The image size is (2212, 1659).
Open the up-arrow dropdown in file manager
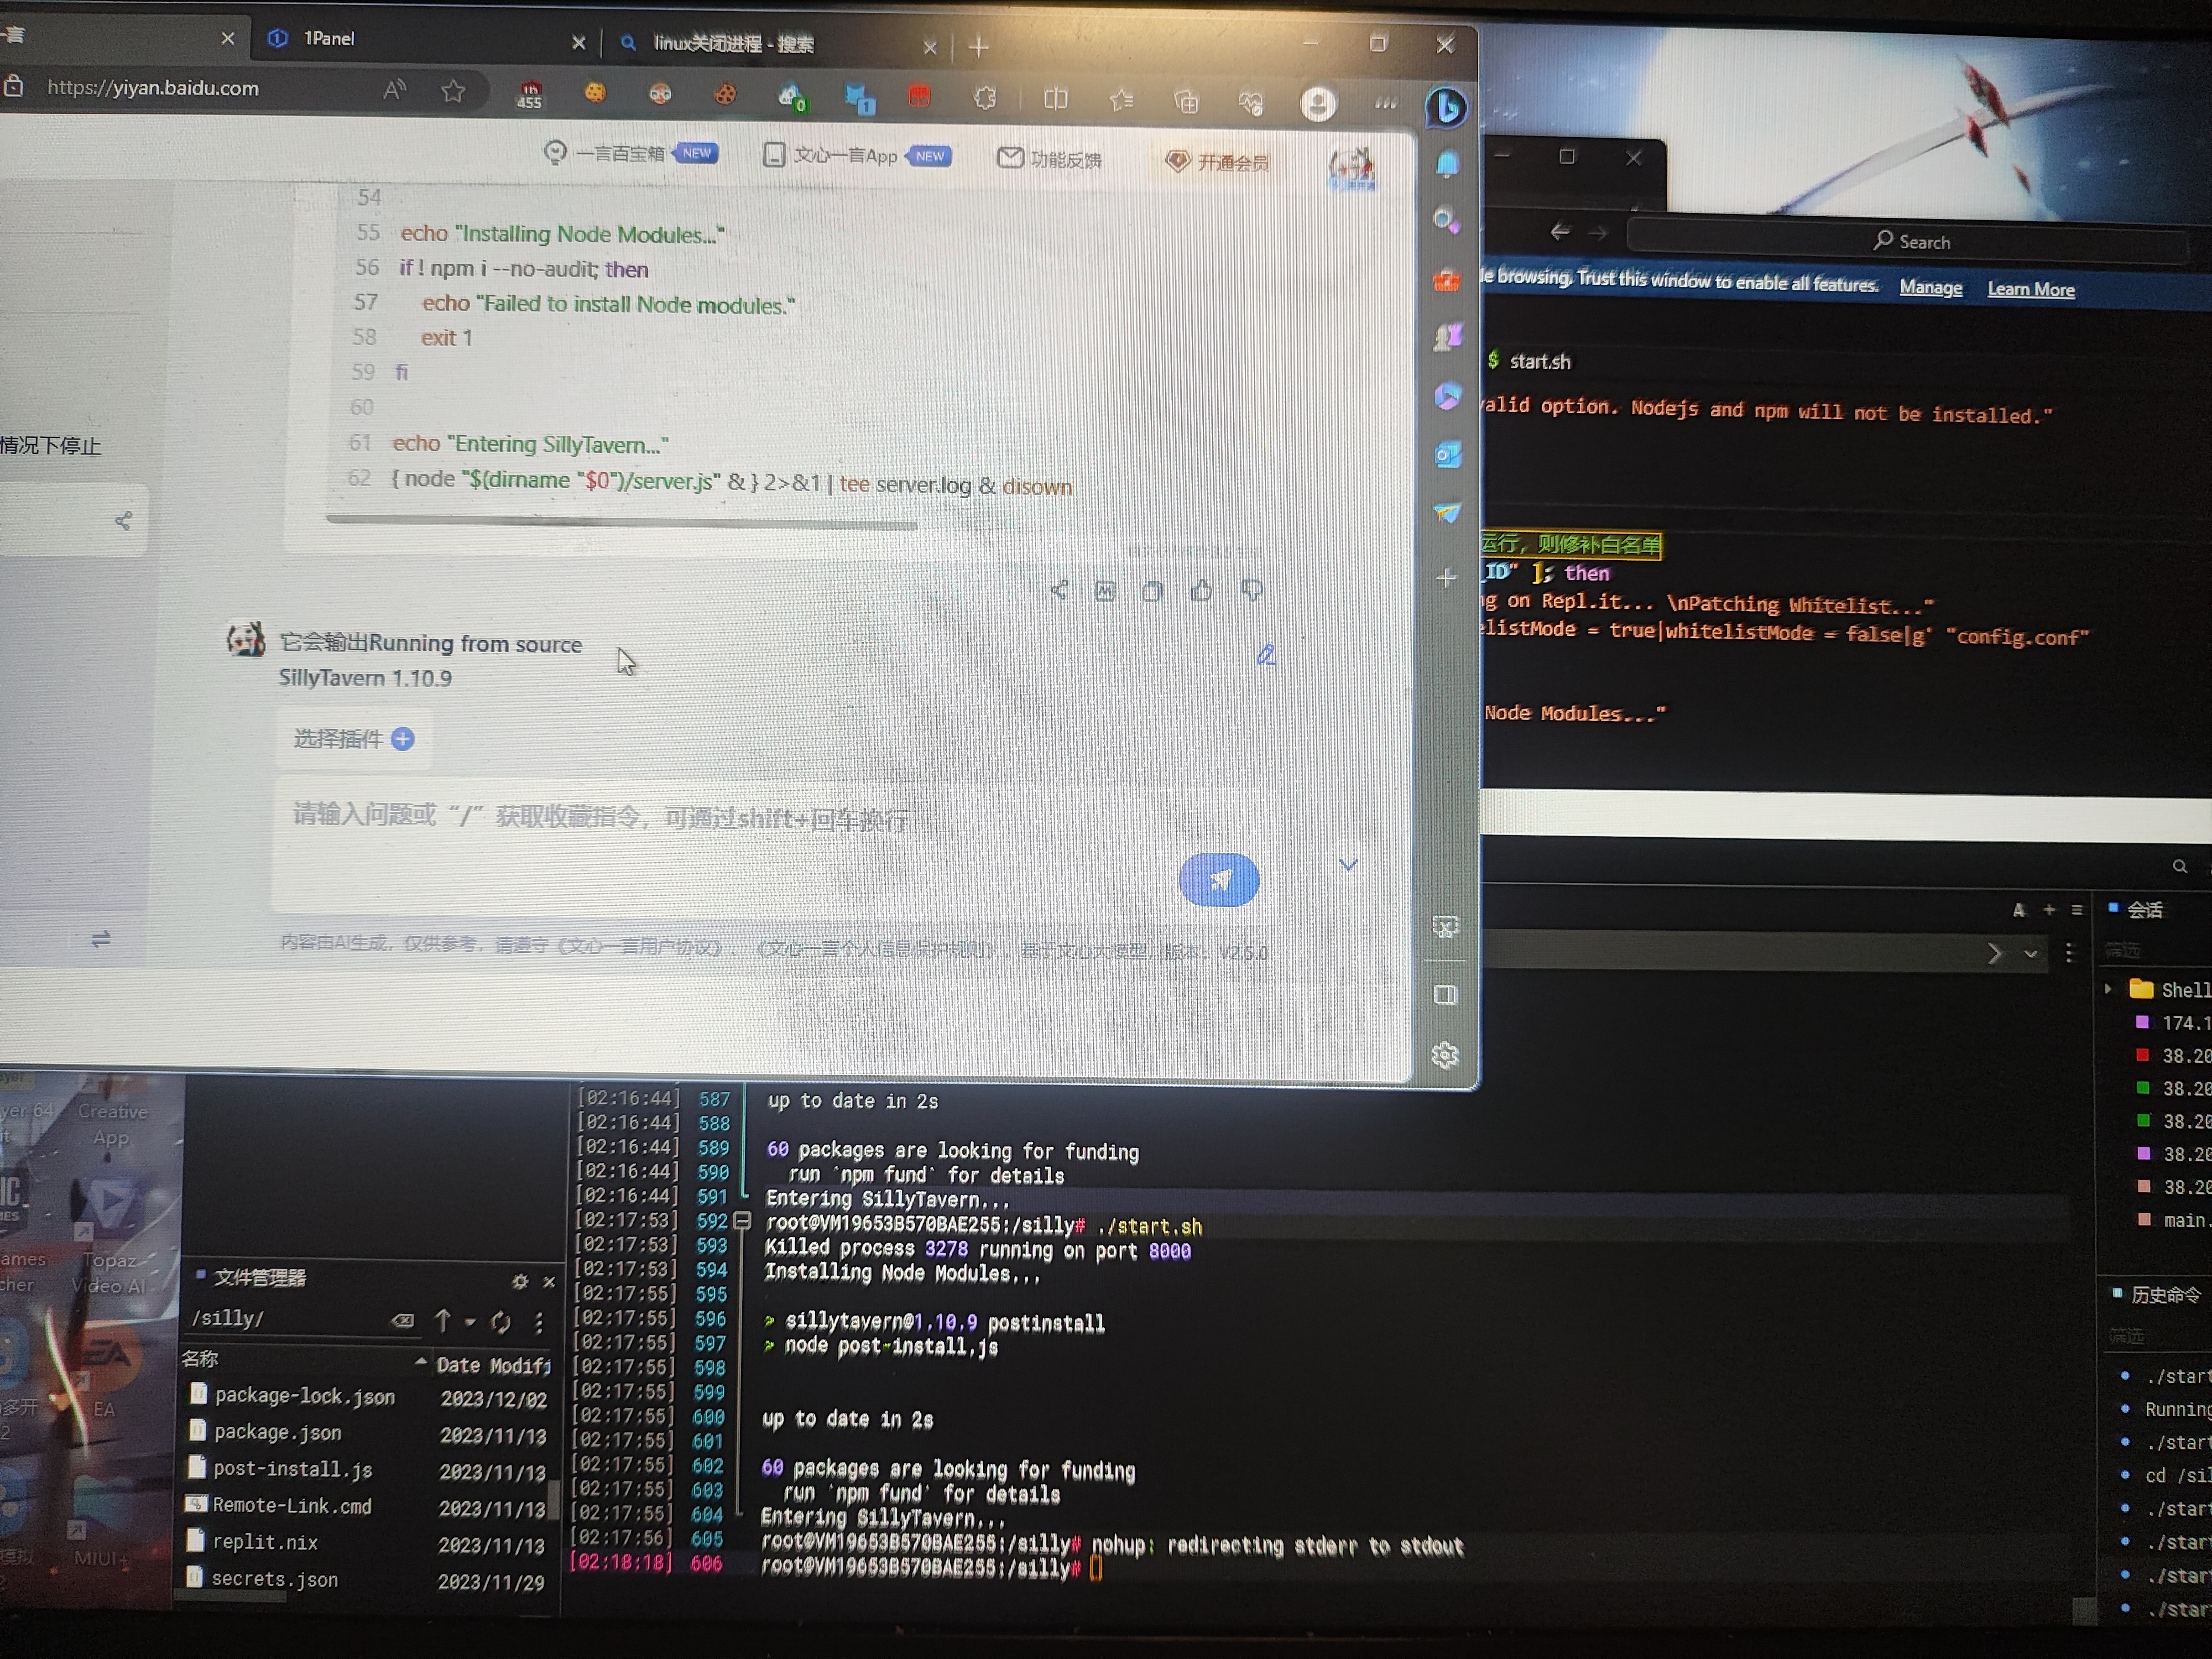[470, 1322]
